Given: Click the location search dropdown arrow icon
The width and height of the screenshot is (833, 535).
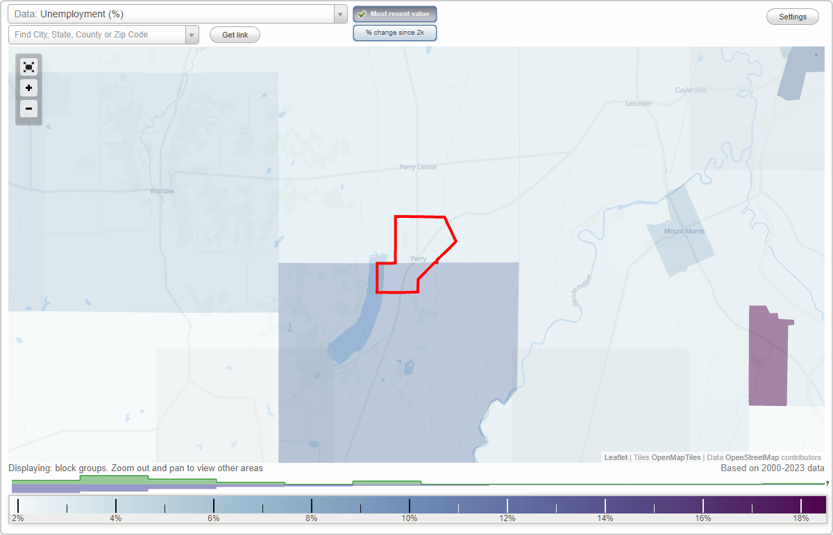Looking at the screenshot, I should pos(192,34).
